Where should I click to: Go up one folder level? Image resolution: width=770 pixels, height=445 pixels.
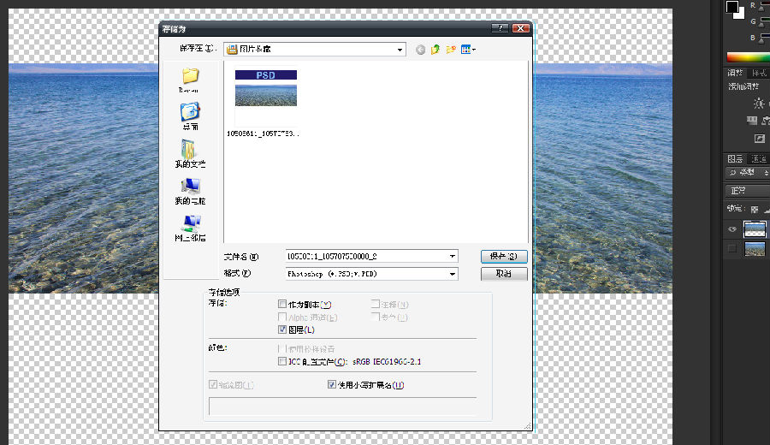tap(436, 50)
